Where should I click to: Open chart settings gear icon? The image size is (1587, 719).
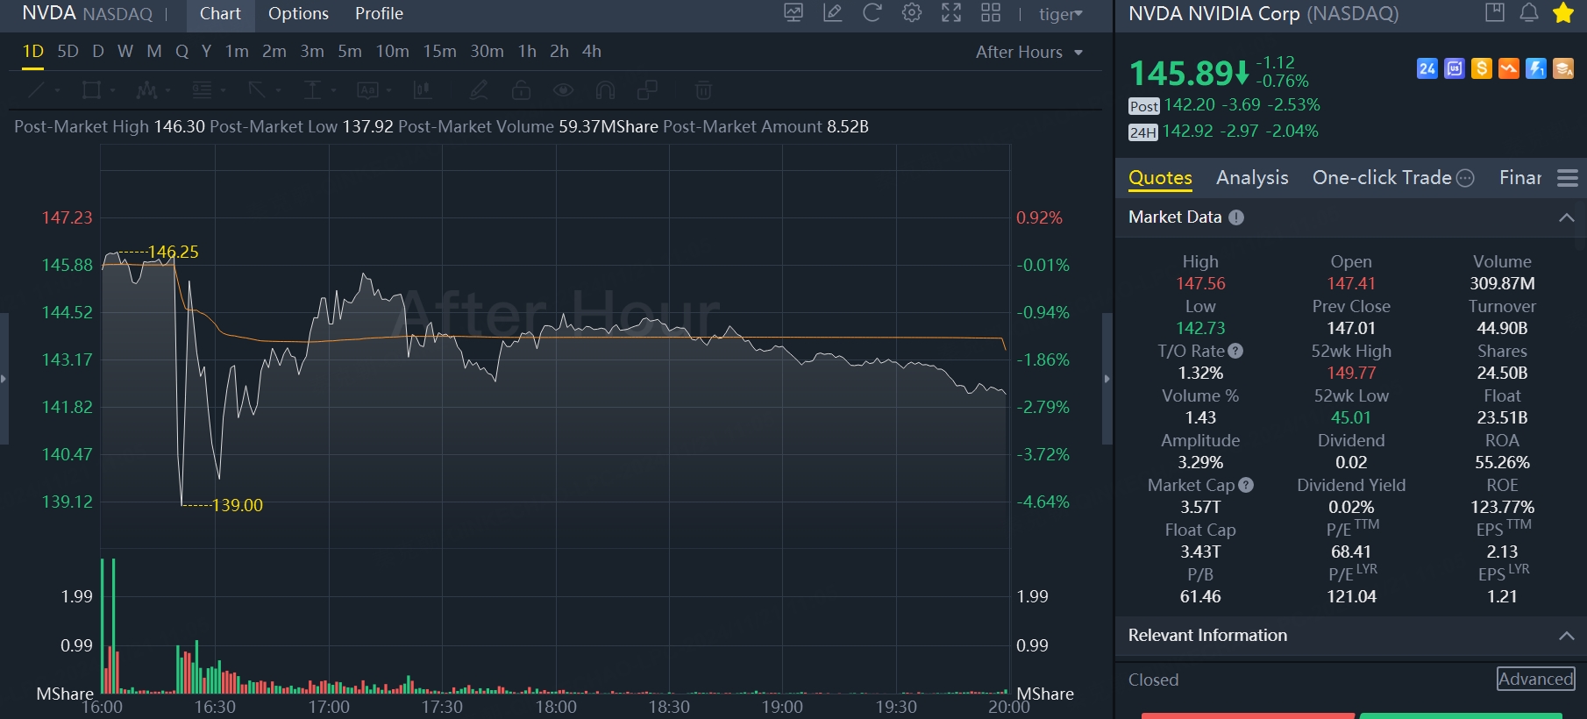tap(912, 12)
